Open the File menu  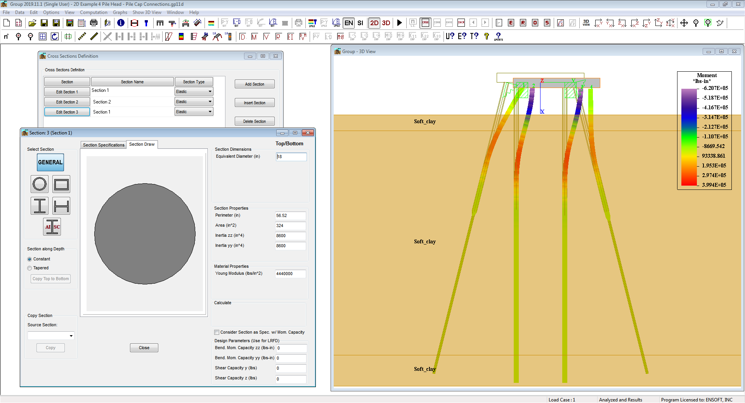click(x=6, y=12)
